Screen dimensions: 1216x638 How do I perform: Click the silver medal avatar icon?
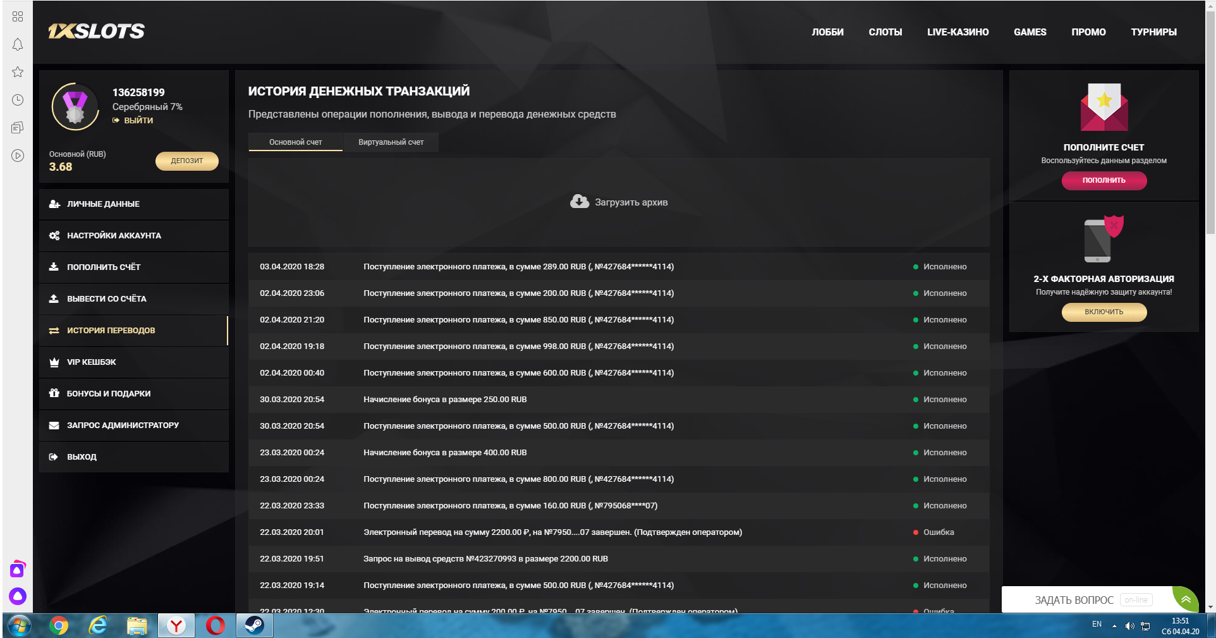coord(75,107)
